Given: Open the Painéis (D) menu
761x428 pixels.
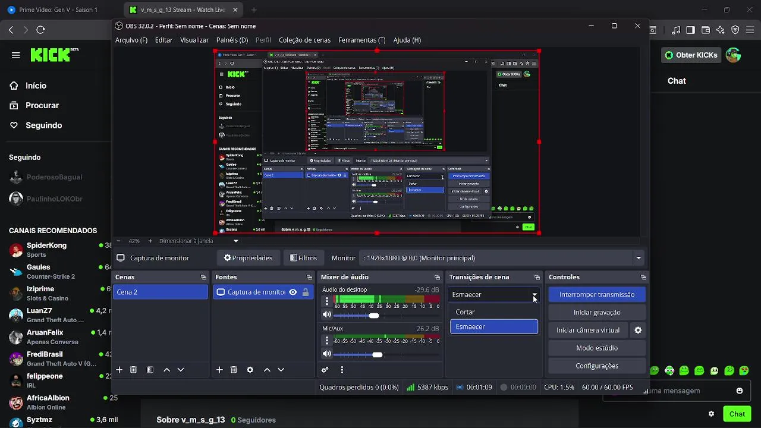Looking at the screenshot, I should tap(232, 40).
